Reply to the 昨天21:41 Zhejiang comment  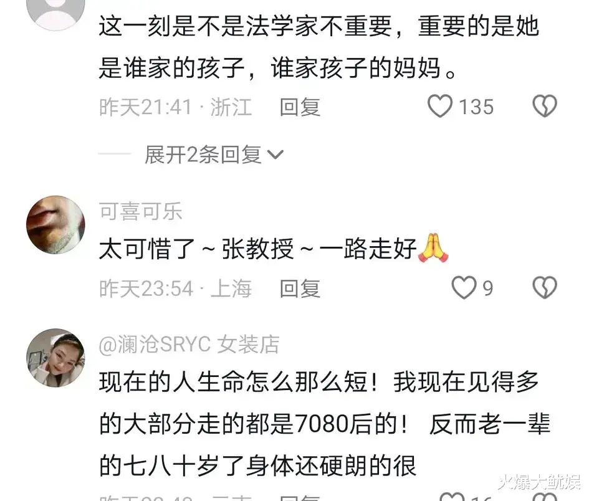coord(300,107)
